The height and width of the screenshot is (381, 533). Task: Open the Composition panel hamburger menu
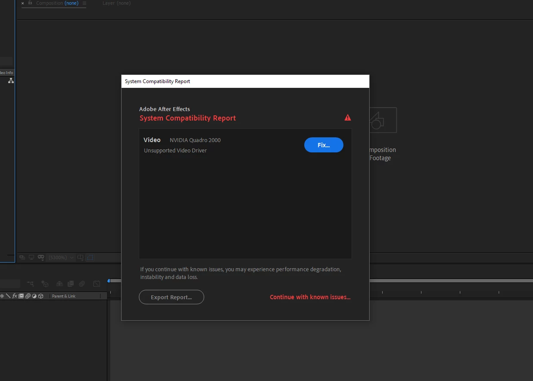click(84, 3)
